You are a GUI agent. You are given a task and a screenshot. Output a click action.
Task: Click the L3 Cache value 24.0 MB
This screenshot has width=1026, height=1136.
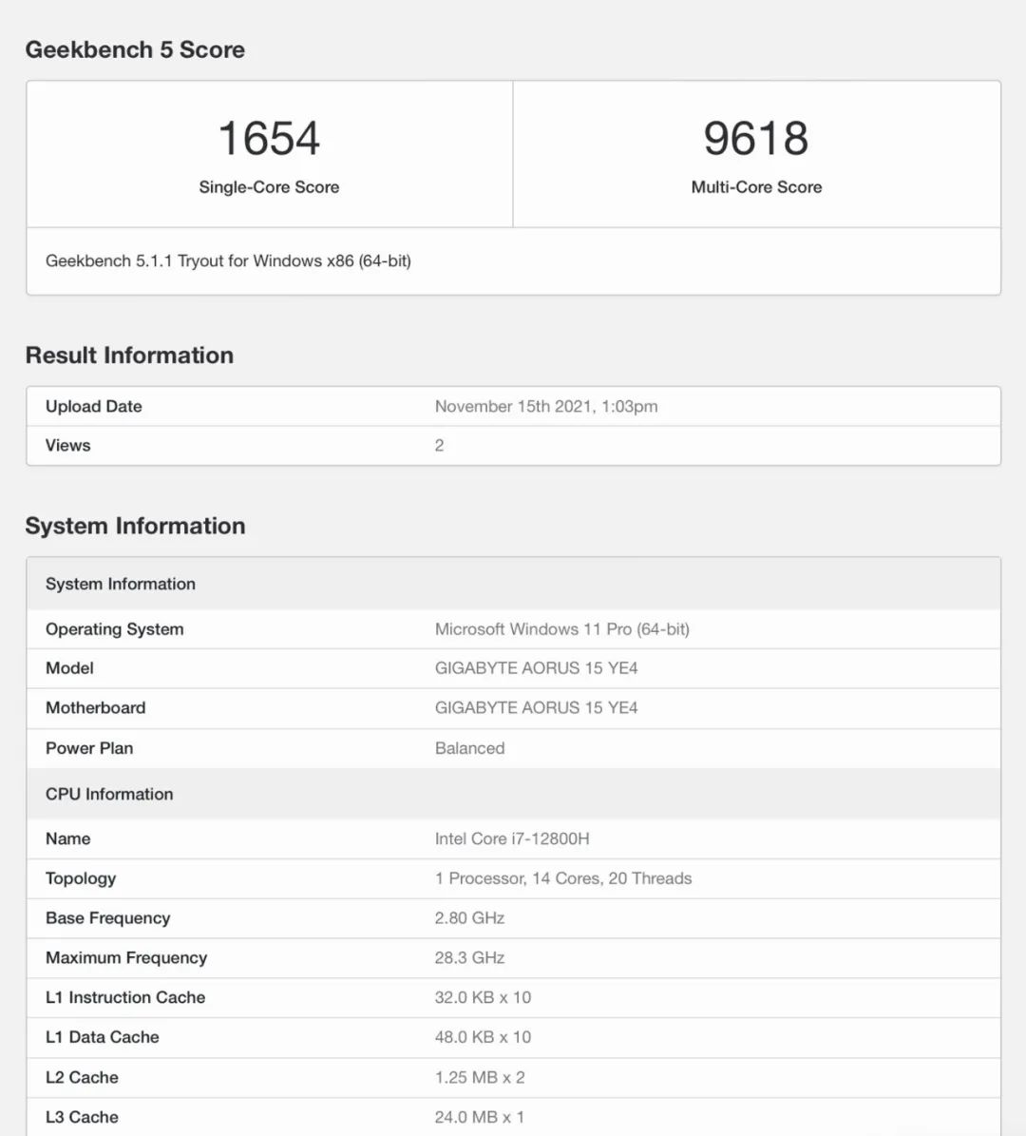point(480,1116)
